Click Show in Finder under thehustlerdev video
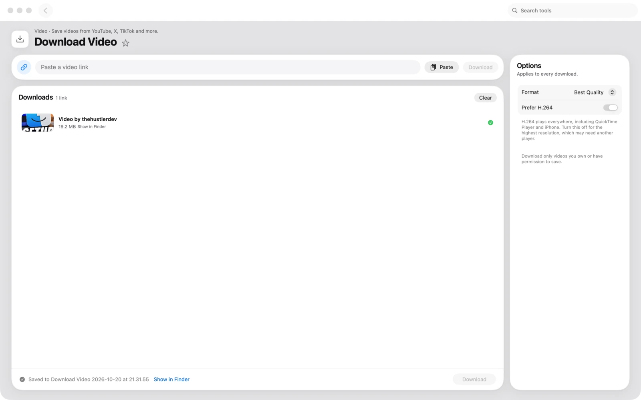The width and height of the screenshot is (641, 400). tap(92, 126)
